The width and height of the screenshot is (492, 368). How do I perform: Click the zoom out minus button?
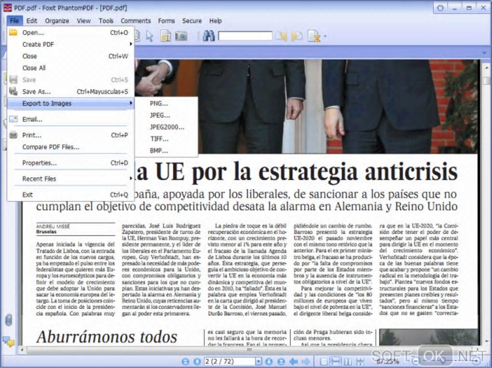point(415,361)
